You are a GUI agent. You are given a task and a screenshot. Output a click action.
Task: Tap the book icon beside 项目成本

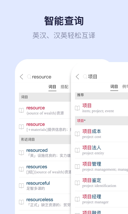tap(77, 134)
